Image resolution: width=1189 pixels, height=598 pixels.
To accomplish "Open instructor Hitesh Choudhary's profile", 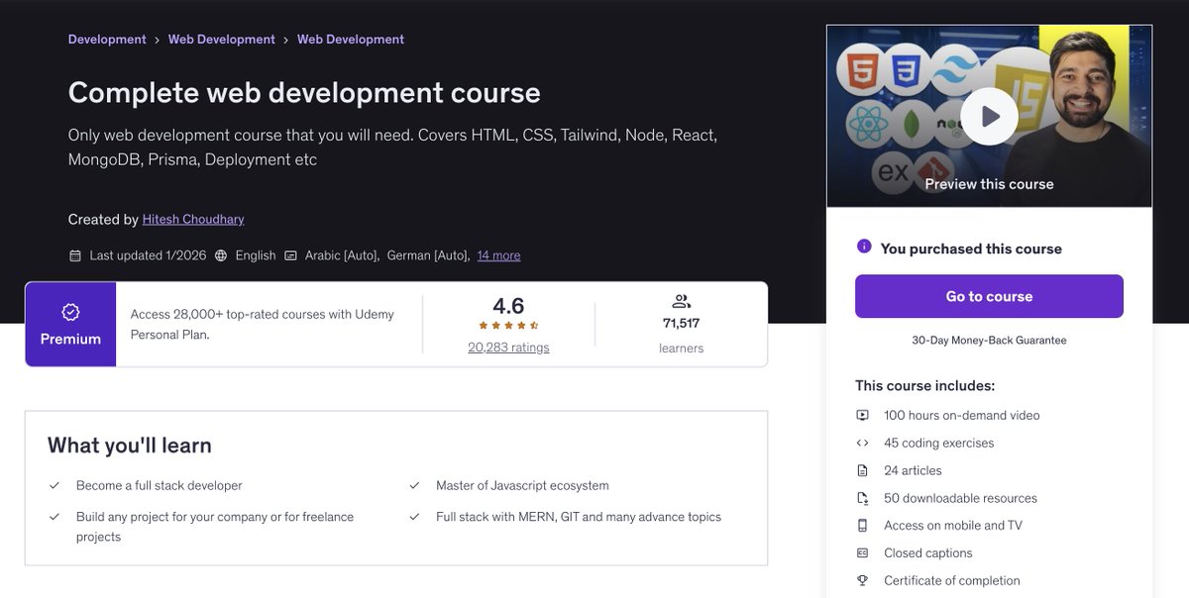I will (192, 218).
